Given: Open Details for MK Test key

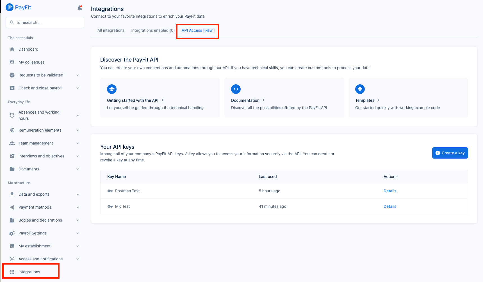Looking at the screenshot, I should 390,206.
